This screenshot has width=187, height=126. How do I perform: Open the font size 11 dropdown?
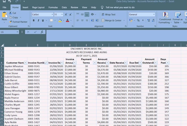(62, 15)
